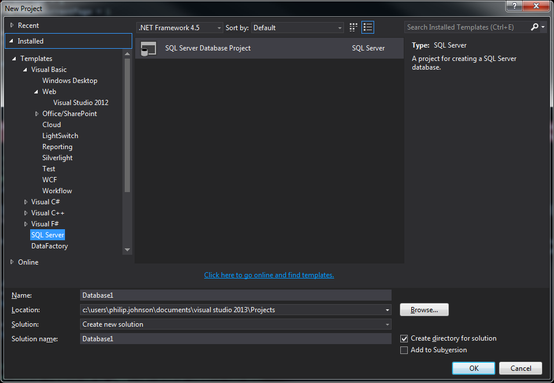
Task: Enable Add to Subversion checkbox
Action: tap(404, 350)
